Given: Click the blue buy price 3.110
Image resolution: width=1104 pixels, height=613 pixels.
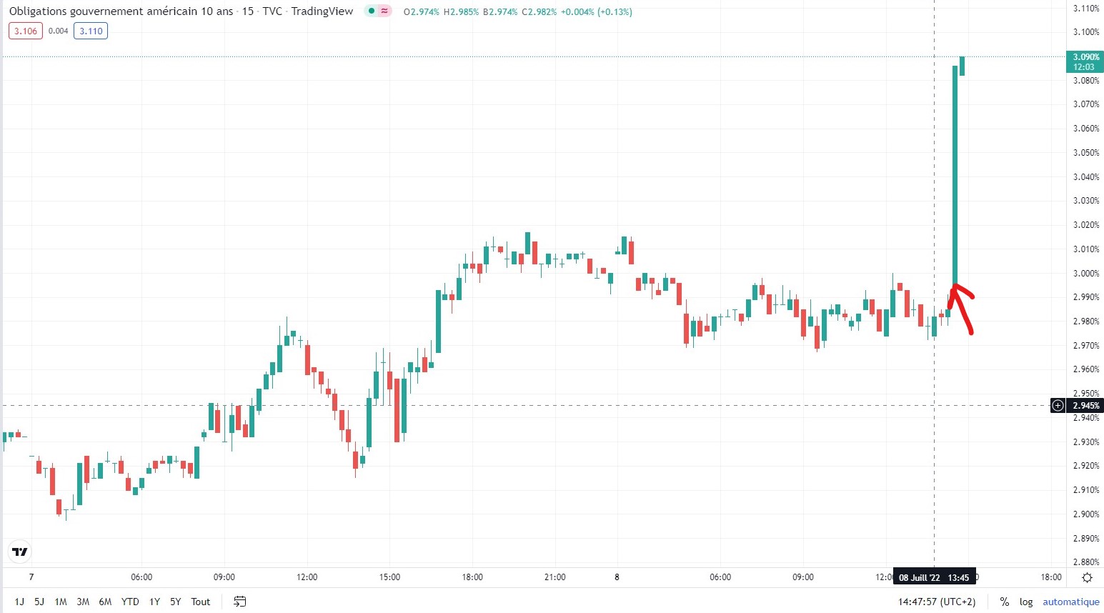Looking at the screenshot, I should 91,31.
